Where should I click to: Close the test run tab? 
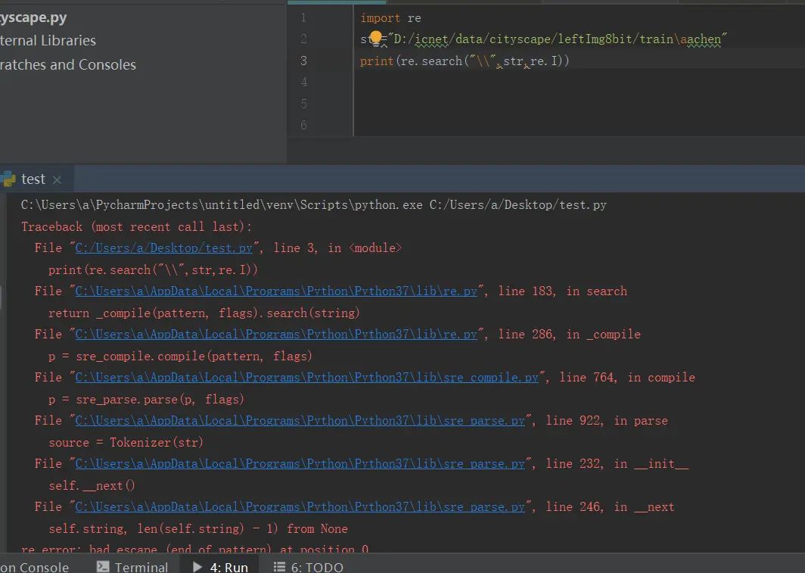coord(57,179)
